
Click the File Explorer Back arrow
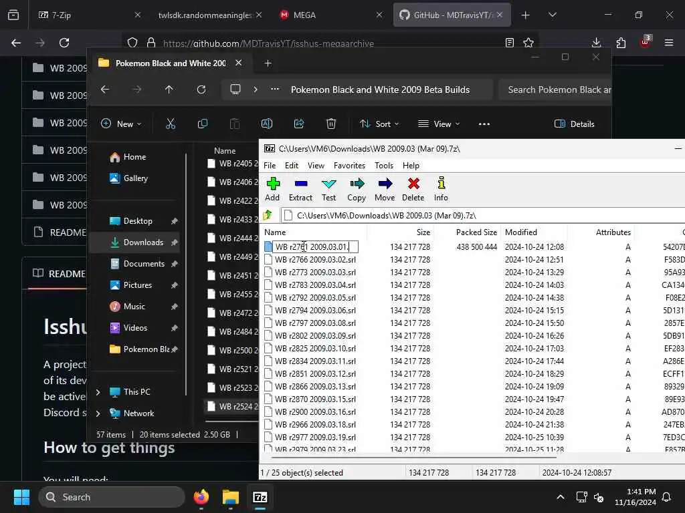click(105, 90)
